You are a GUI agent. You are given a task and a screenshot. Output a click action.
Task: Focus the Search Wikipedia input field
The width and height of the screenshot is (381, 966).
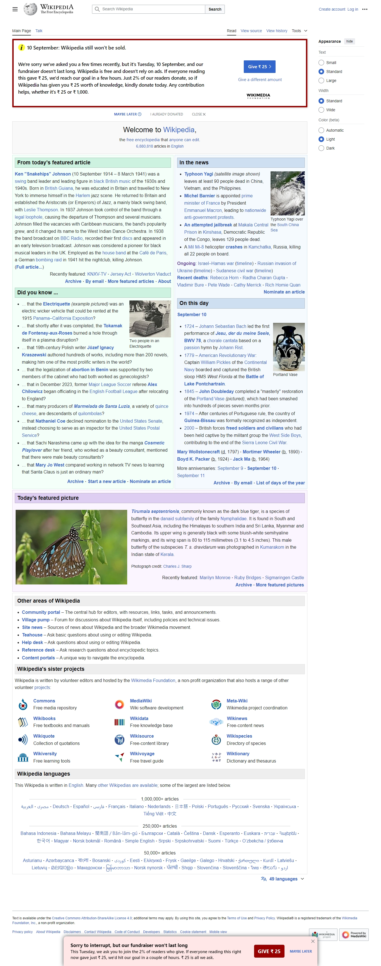pyautogui.click(x=149, y=9)
